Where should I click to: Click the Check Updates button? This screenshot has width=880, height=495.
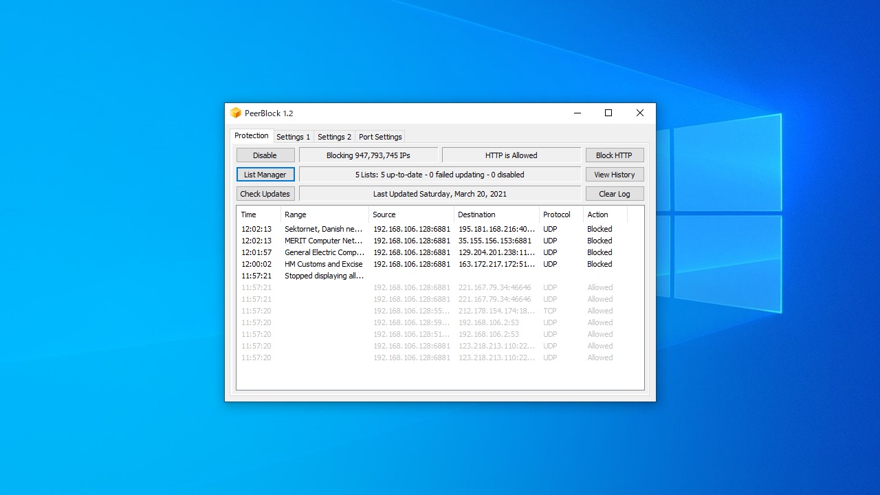(x=265, y=194)
